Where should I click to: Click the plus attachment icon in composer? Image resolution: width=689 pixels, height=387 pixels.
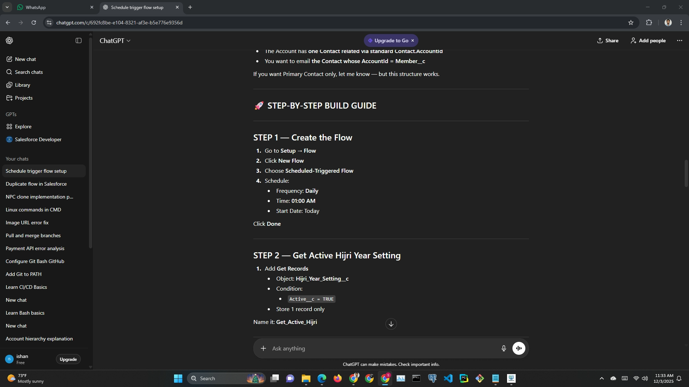pos(263,348)
